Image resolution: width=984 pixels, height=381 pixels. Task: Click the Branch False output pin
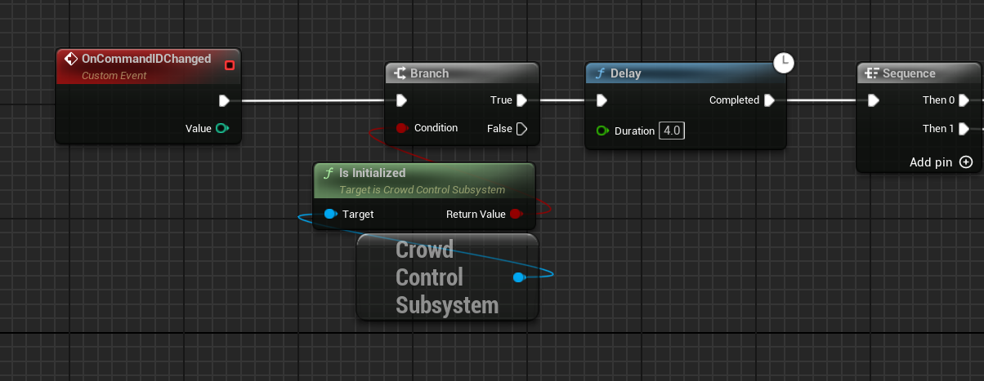pos(522,128)
